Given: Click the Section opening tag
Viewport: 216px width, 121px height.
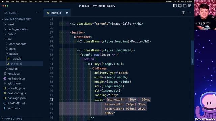Looking at the screenshot, I should (x=77, y=33).
